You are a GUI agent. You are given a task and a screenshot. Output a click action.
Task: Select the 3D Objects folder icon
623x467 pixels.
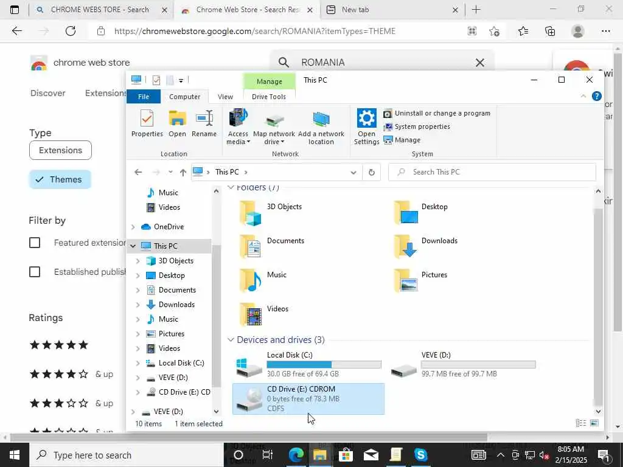tap(250, 213)
